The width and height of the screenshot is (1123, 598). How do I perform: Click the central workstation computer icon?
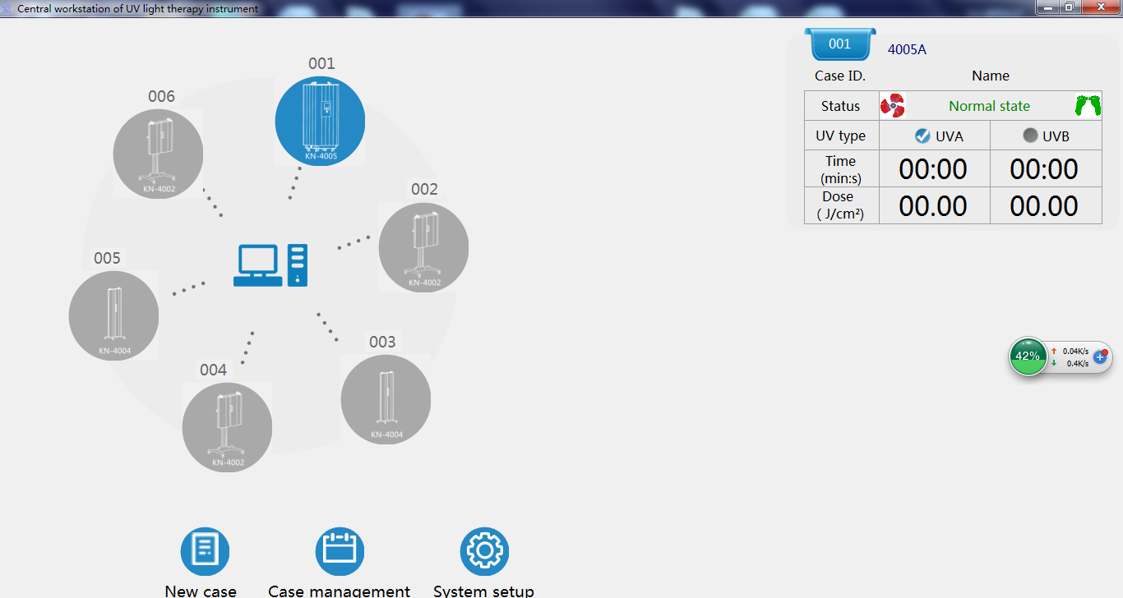coord(270,265)
